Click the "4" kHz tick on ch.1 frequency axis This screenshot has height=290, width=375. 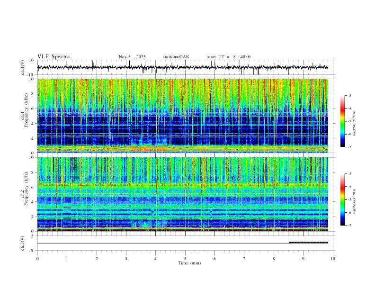click(x=33, y=124)
